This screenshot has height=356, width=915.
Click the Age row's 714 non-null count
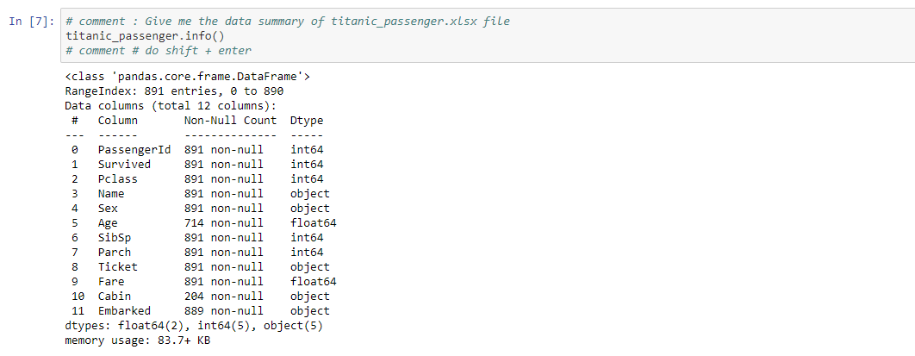pyautogui.click(x=224, y=222)
